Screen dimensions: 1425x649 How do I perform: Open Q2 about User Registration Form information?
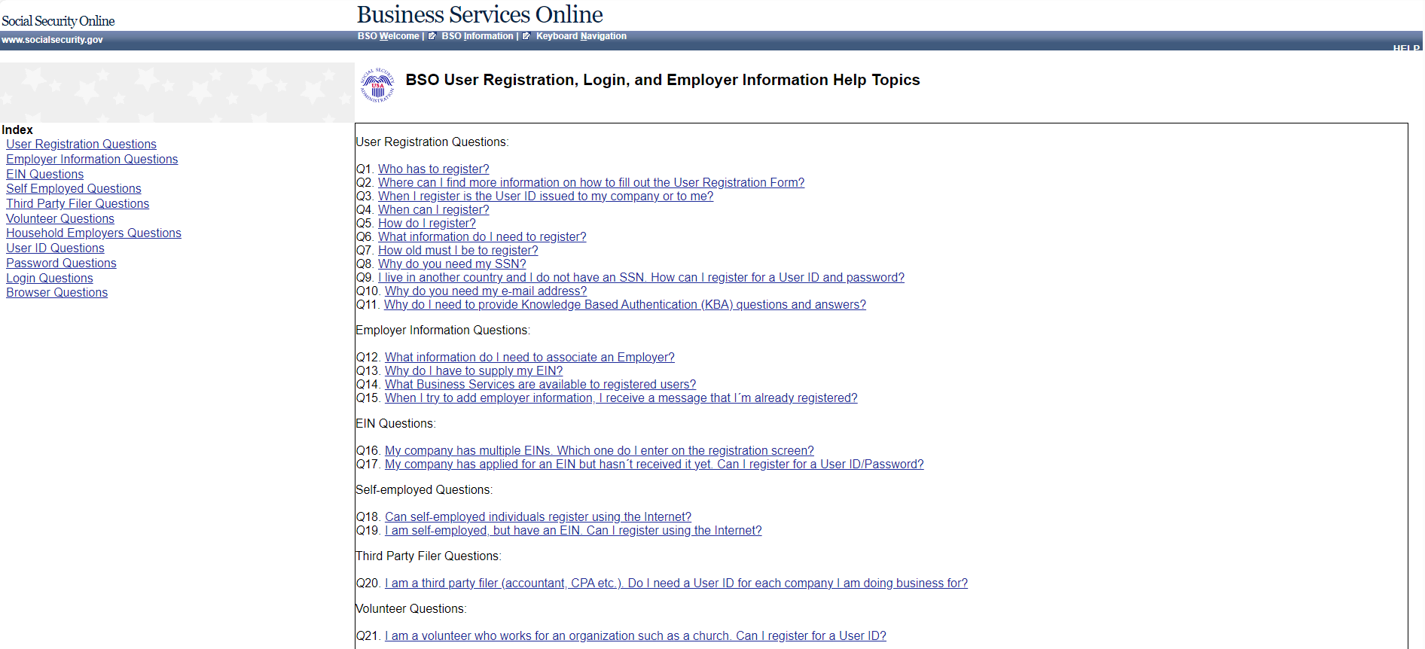pos(591,183)
